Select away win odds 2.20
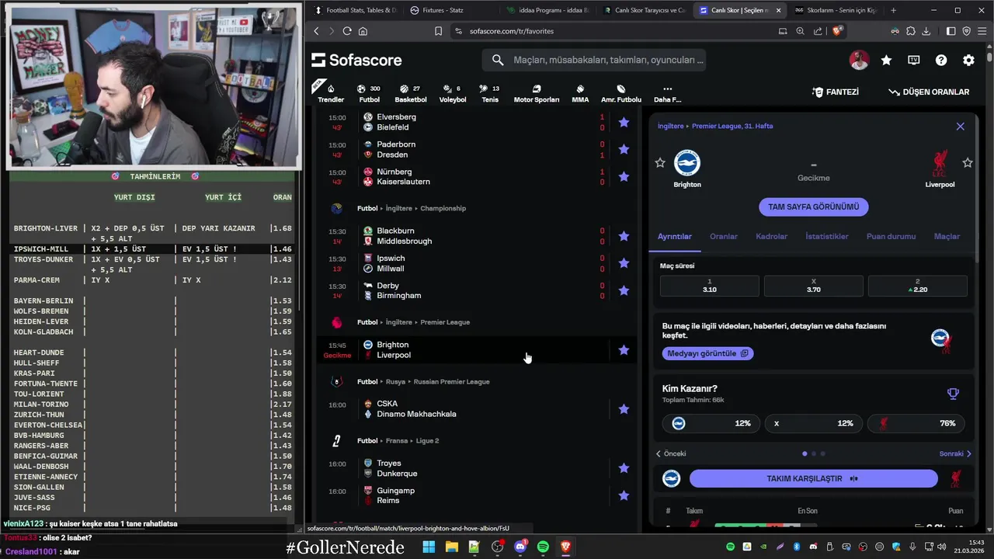 click(x=917, y=286)
